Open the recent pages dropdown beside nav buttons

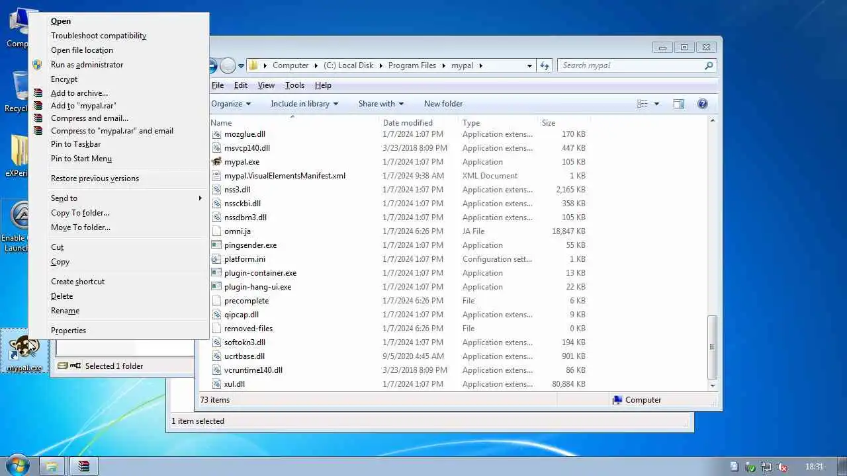pos(242,65)
